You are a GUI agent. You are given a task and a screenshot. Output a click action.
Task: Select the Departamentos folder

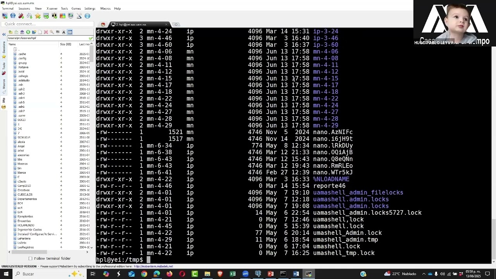point(27,199)
